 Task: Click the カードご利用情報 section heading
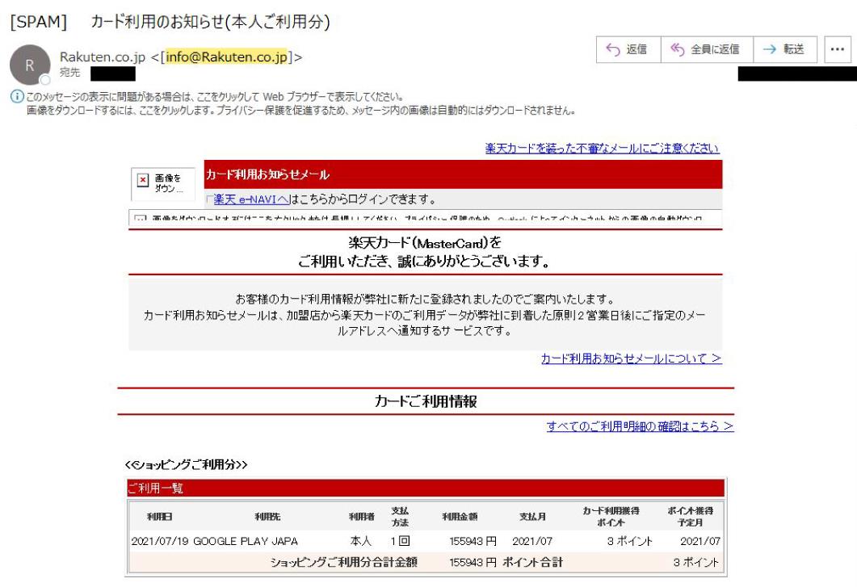[x=425, y=402]
